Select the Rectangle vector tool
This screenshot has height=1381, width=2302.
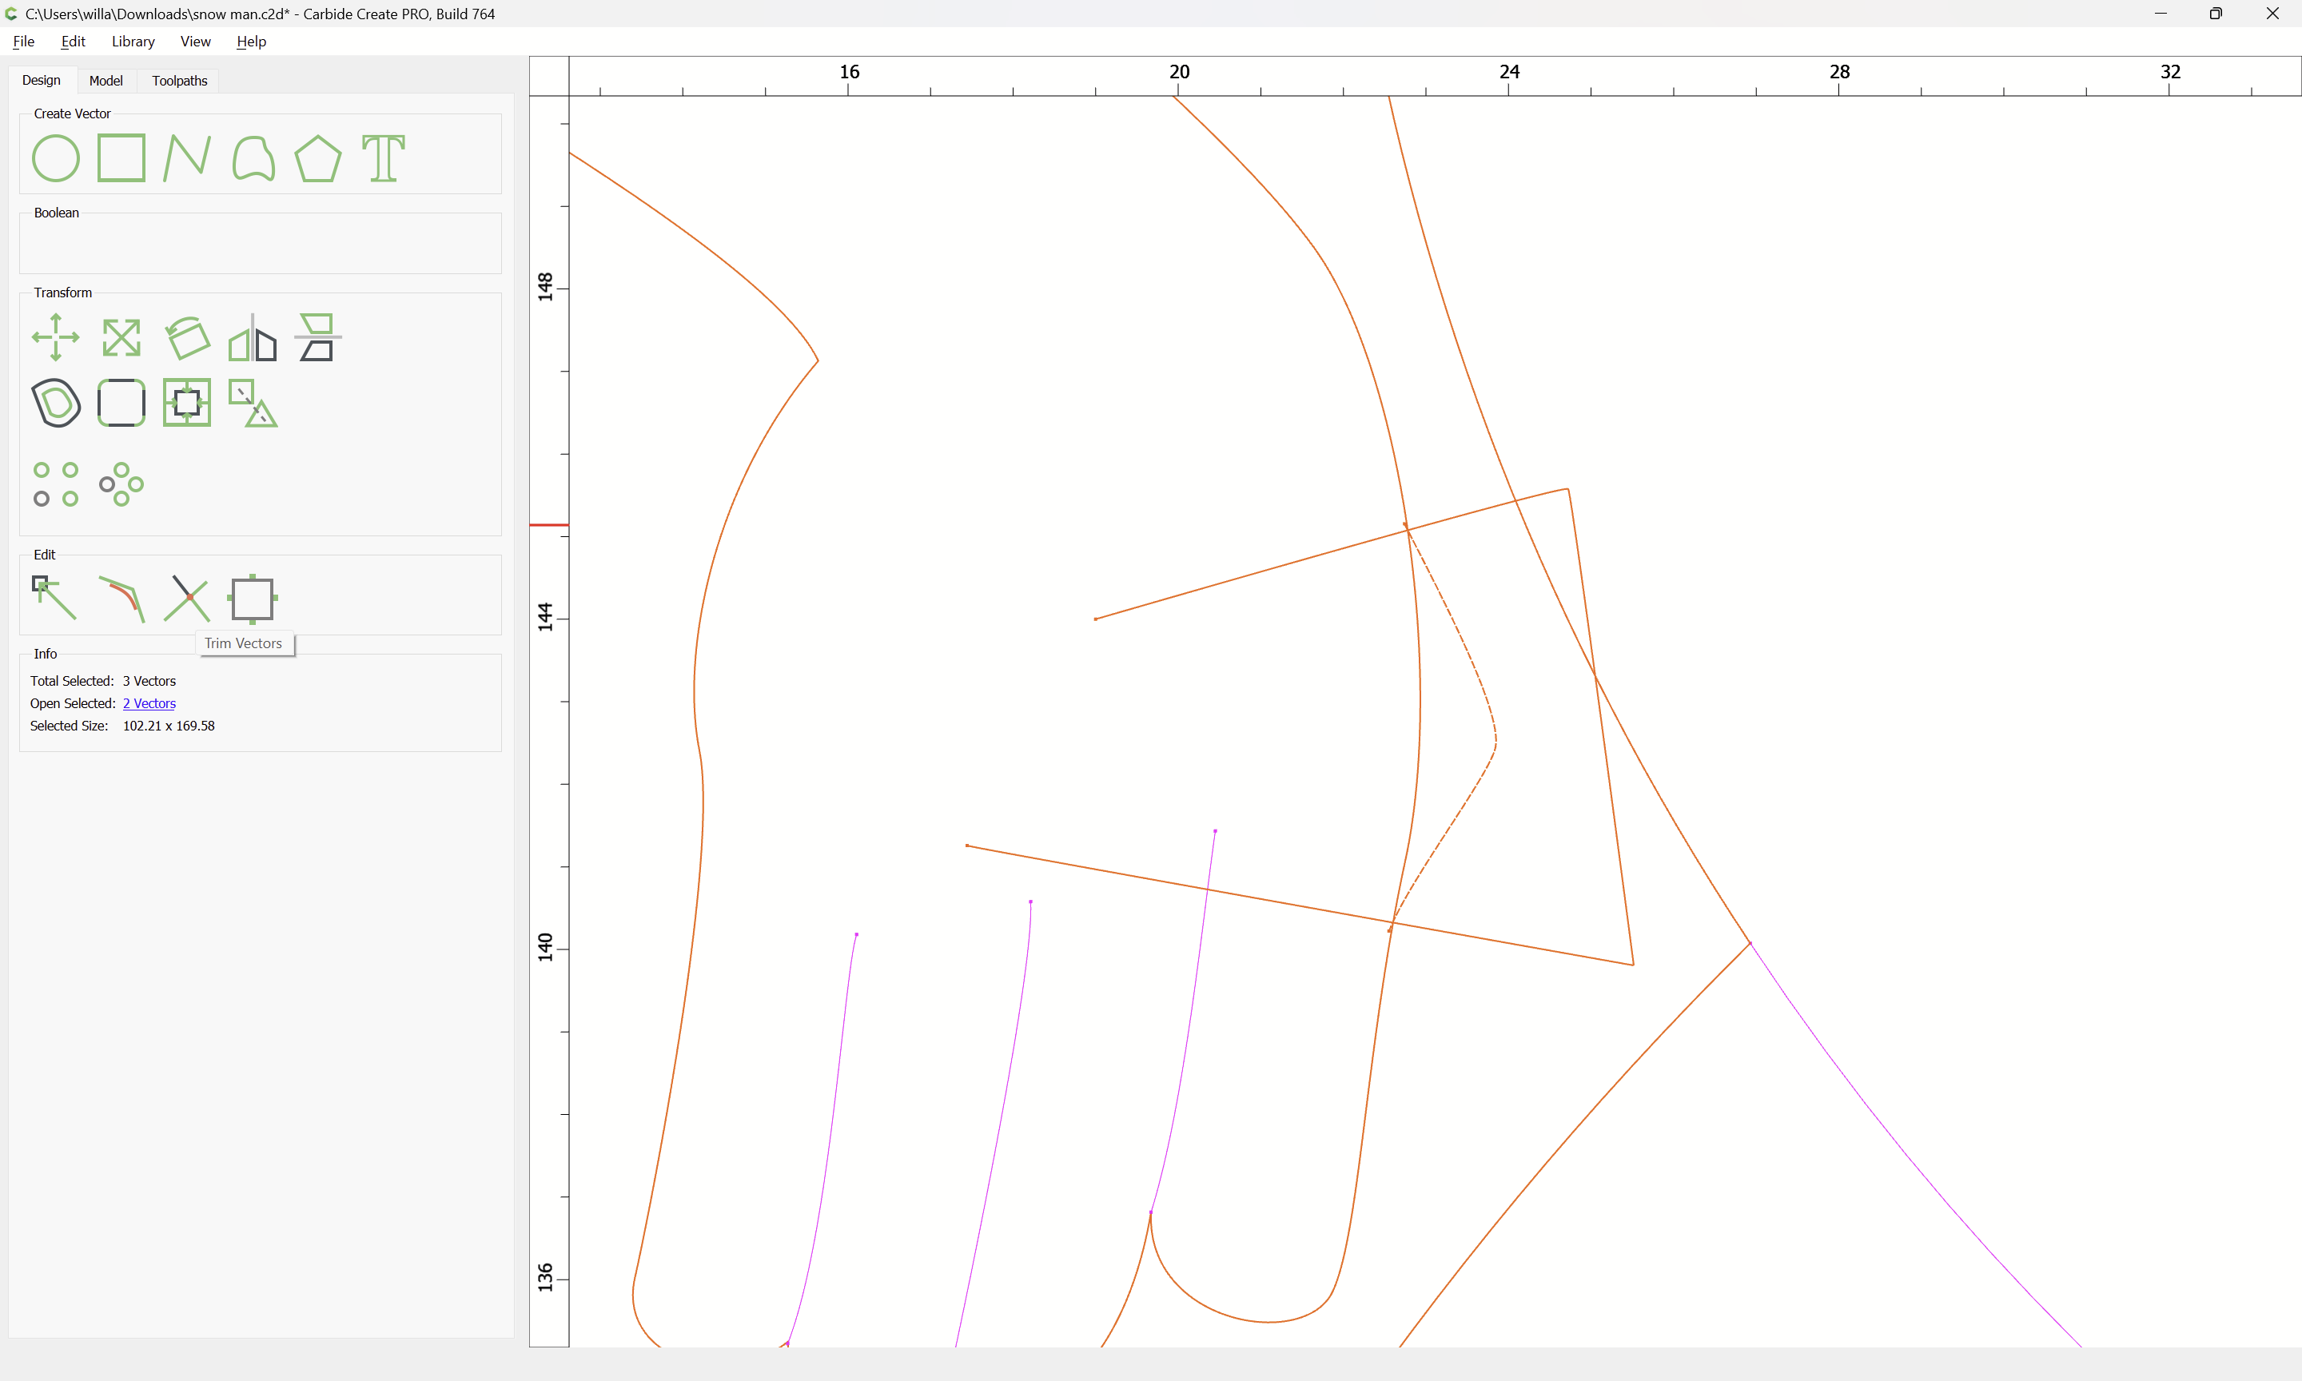[x=121, y=157]
